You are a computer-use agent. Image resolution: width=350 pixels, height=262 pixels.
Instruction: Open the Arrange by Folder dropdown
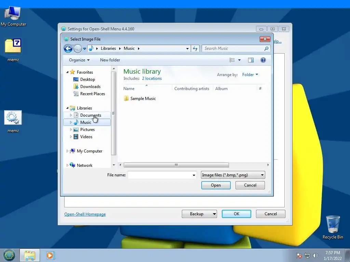click(250, 75)
